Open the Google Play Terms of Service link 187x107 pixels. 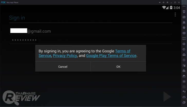[x=111, y=55]
